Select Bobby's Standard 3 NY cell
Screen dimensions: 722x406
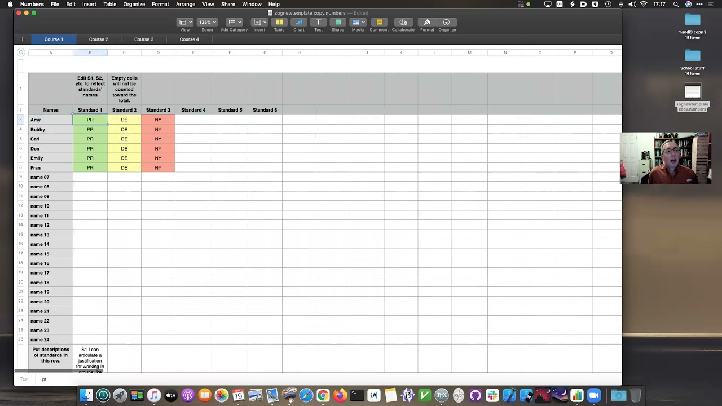[x=158, y=129]
